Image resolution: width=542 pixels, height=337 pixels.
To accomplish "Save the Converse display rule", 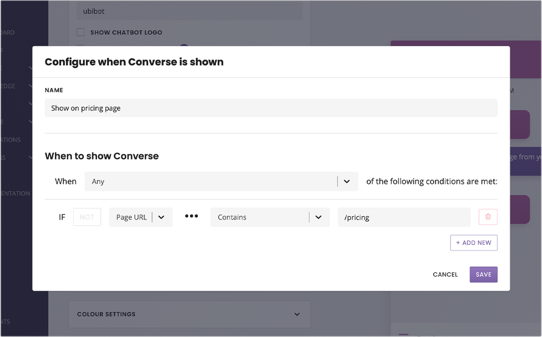I will 483,275.
